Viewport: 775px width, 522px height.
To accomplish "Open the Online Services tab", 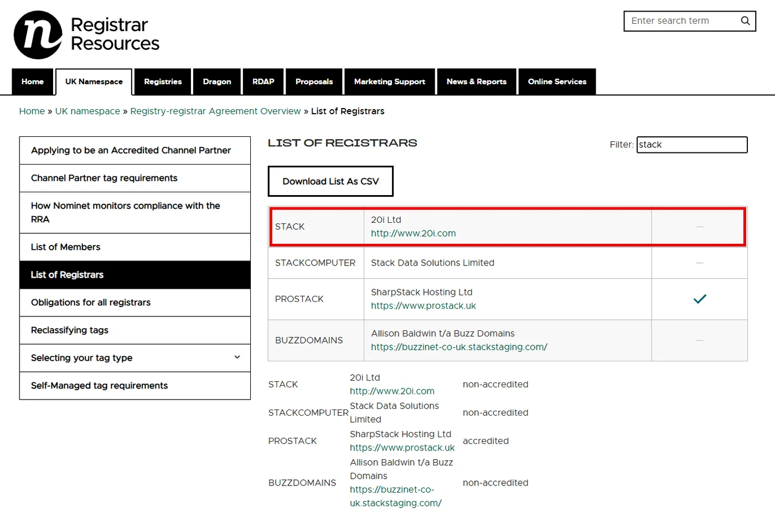I will tap(557, 81).
